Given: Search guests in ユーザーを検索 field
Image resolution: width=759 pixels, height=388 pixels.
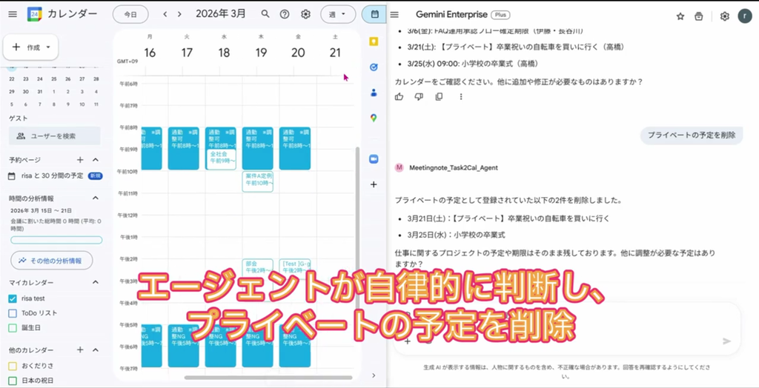Looking at the screenshot, I should [x=55, y=136].
